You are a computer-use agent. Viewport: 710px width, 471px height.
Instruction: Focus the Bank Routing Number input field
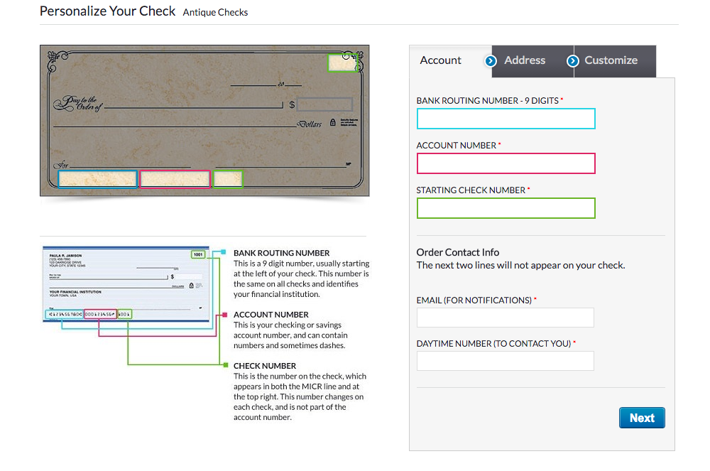[x=506, y=119]
